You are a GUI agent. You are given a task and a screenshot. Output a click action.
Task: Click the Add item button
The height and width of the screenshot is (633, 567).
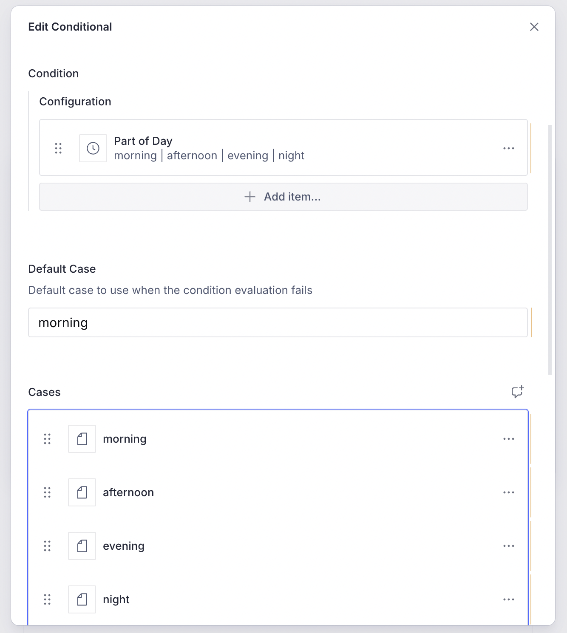[283, 197]
